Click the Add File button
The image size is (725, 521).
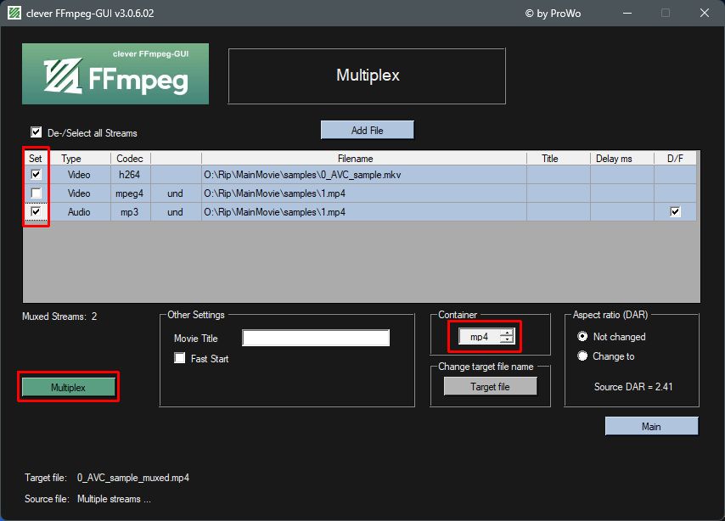pos(367,131)
